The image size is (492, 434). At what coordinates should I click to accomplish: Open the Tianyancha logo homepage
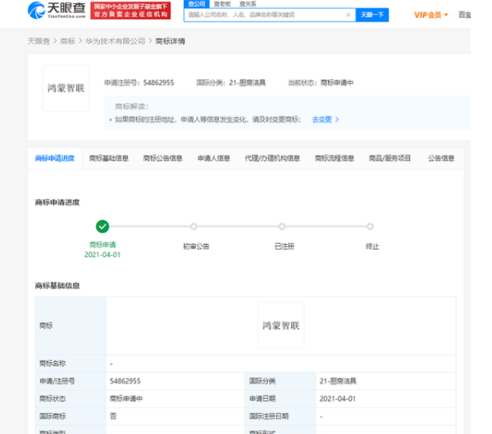pos(57,11)
